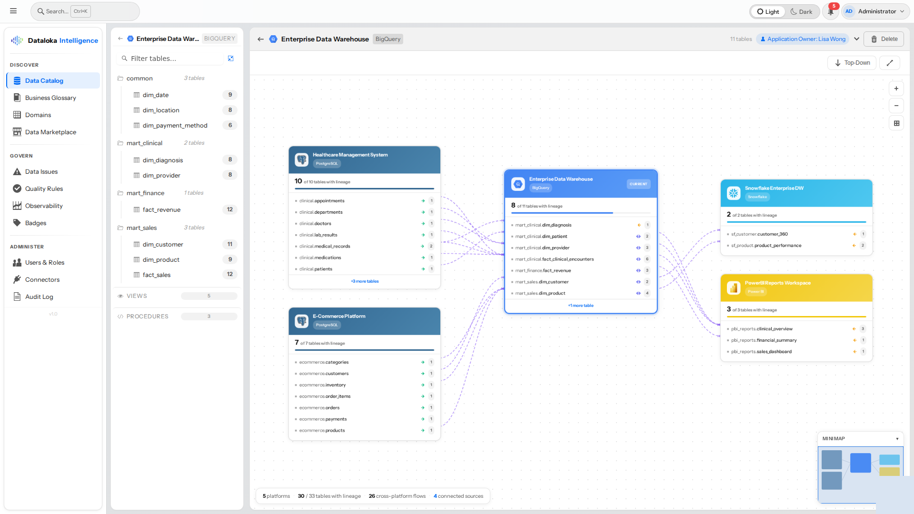Open the hamburger menu at top left
The width and height of the screenshot is (914, 514).
coord(13,10)
